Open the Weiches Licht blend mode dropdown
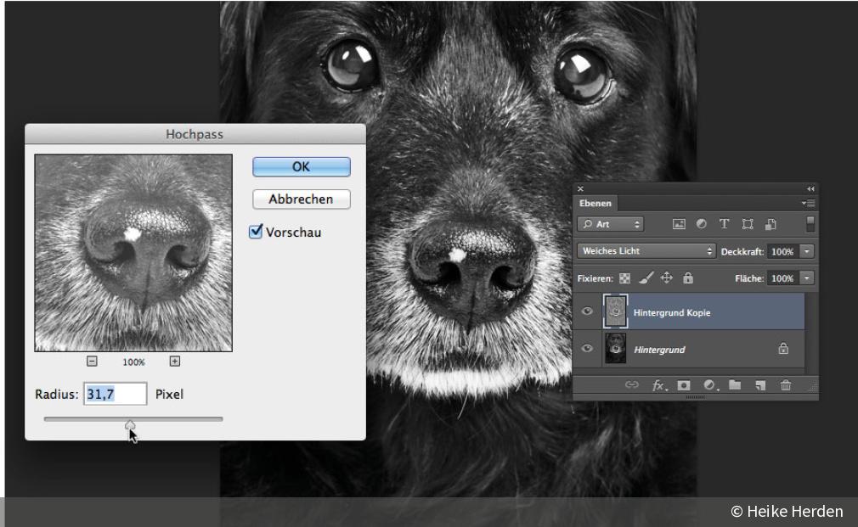This screenshot has width=858, height=527. tap(646, 251)
